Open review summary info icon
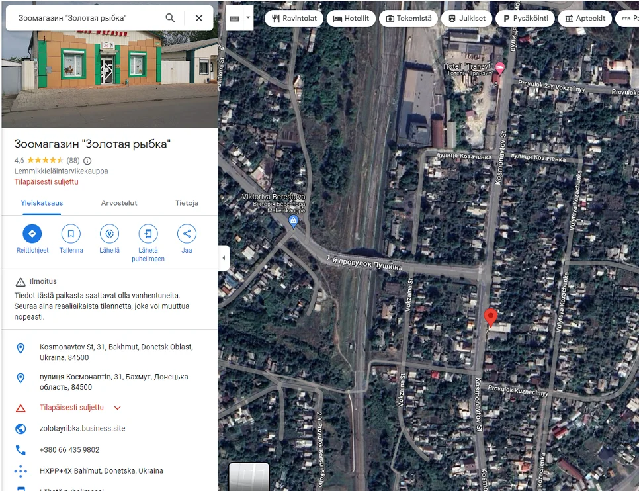This screenshot has height=491, width=639. [x=87, y=161]
